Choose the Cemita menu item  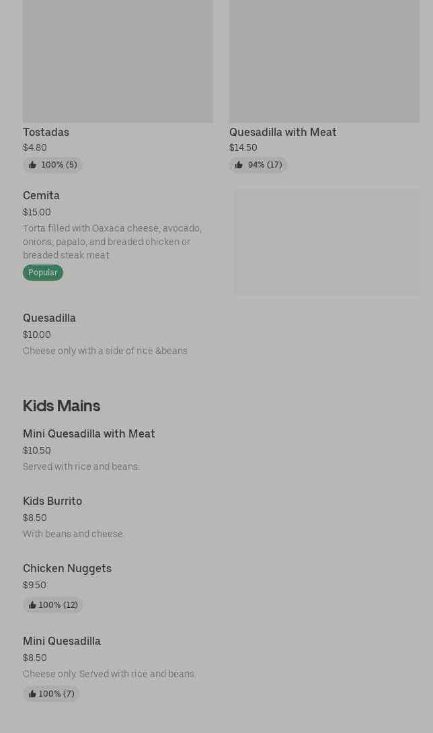(41, 195)
